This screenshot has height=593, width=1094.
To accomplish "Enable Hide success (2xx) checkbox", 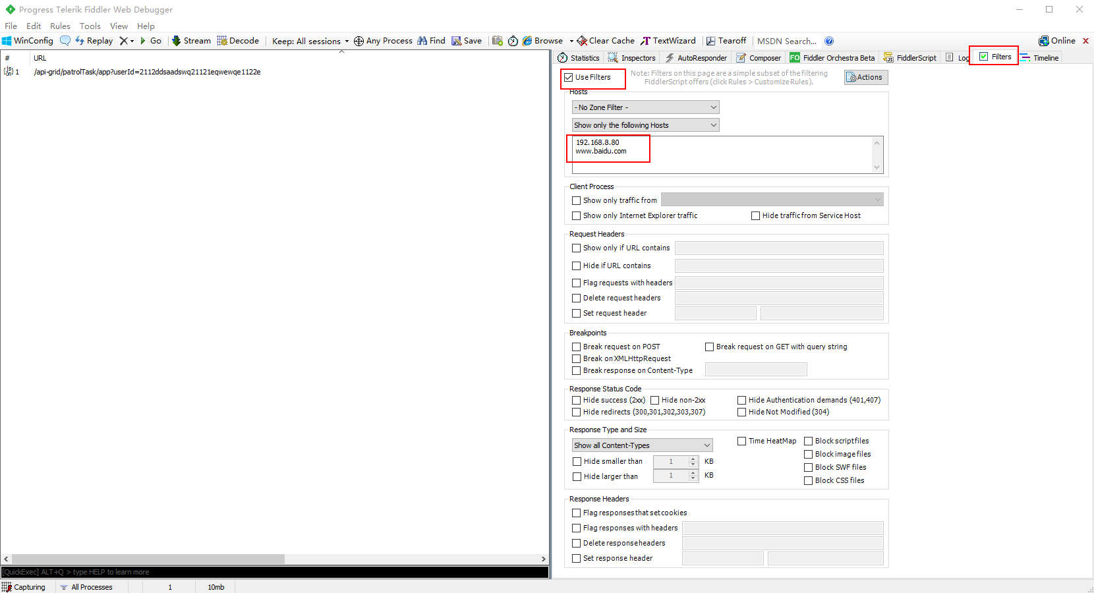I will 577,400.
